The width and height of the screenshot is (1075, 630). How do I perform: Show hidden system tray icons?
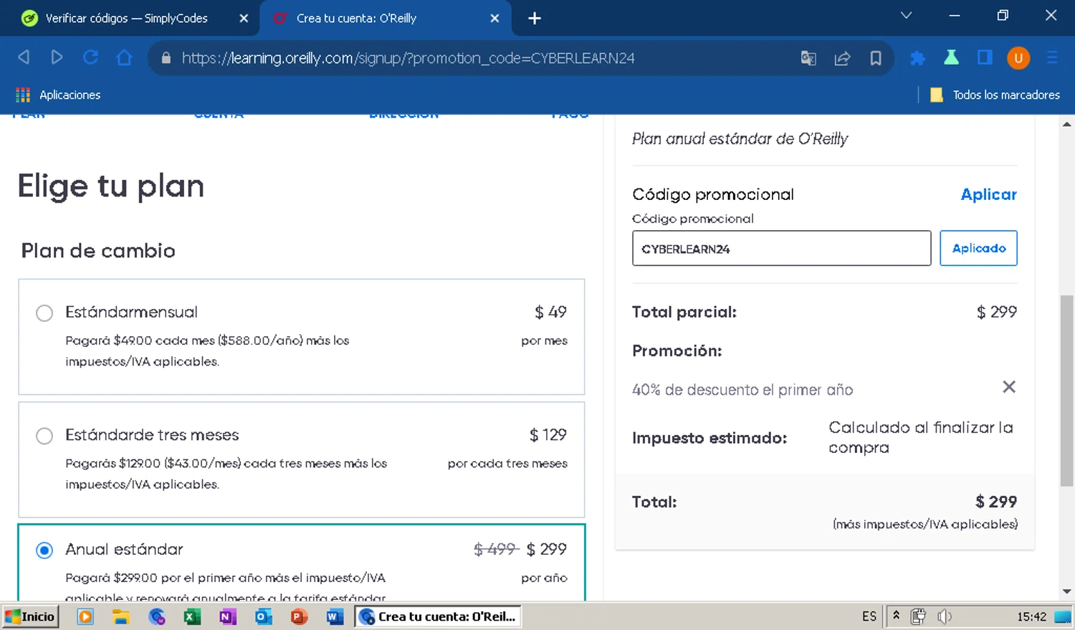896,615
